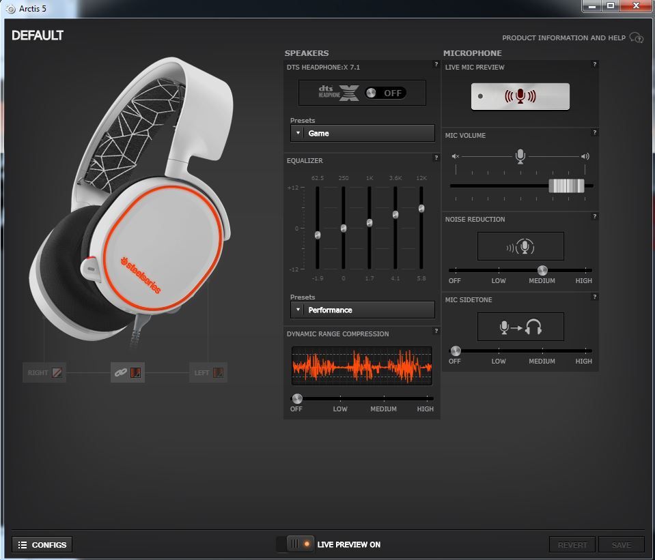Viewport: 655px width, 560px height.
Task: Click the noise reduction slider knob at Medium
Action: click(542, 270)
